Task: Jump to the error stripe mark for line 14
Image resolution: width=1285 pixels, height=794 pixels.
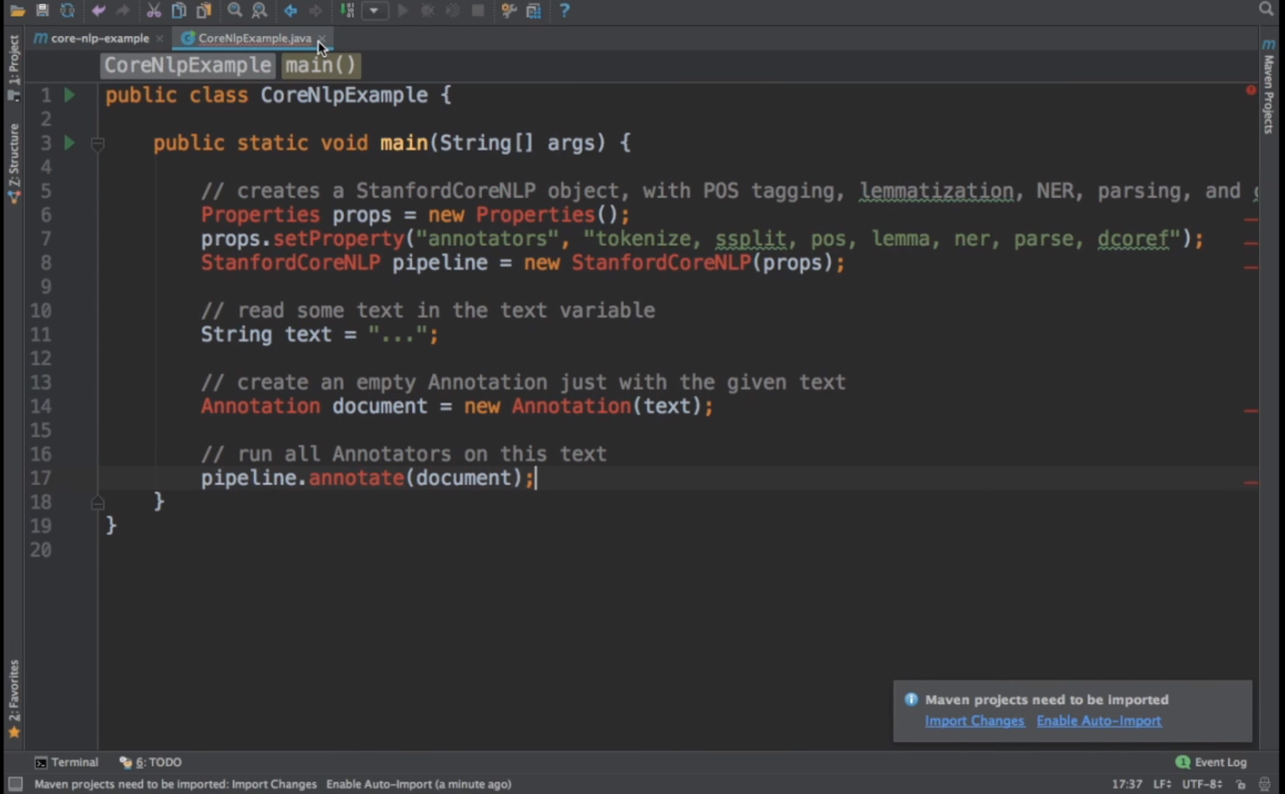Action: [1251, 411]
